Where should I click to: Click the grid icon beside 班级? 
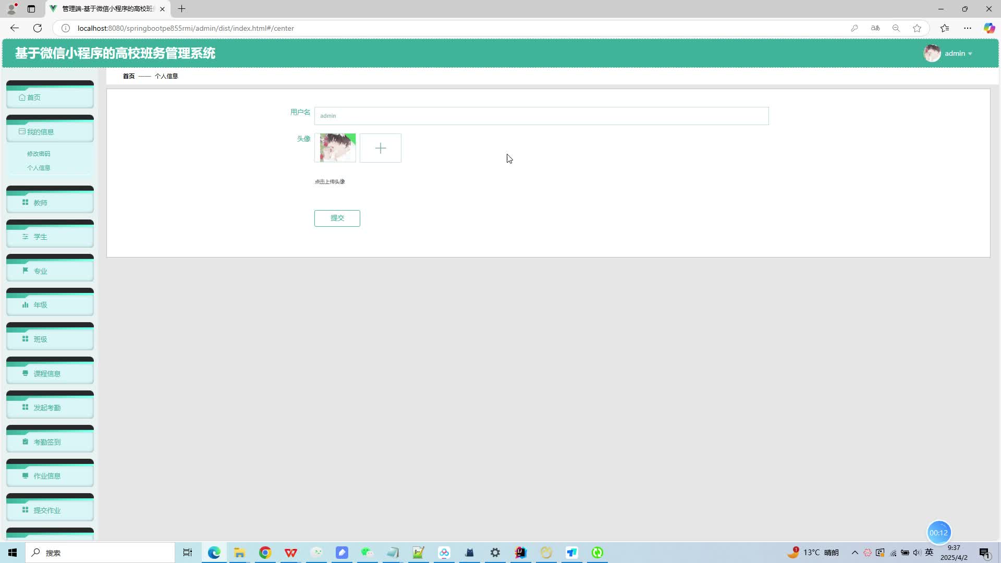point(25,339)
